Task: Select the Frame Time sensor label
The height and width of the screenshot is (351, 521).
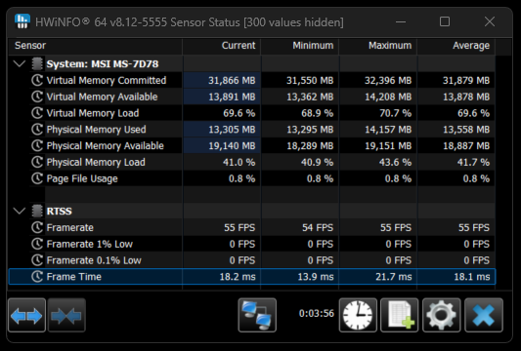Action: 73,277
